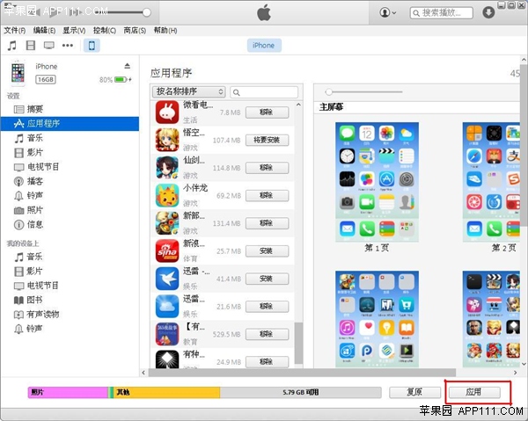The image size is (528, 421).
Task: Open the music library icon in top toolbar
Action: pyautogui.click(x=11, y=45)
